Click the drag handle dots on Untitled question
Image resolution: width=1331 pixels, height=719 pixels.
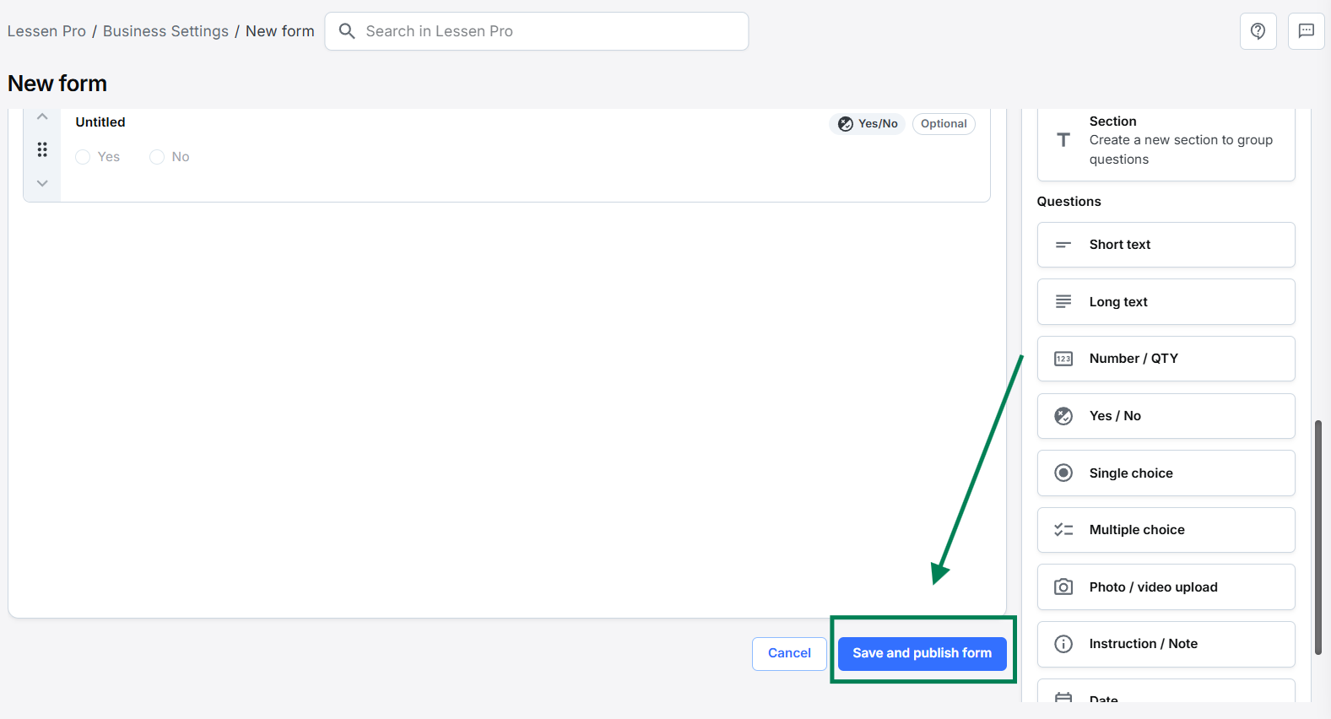coord(42,149)
